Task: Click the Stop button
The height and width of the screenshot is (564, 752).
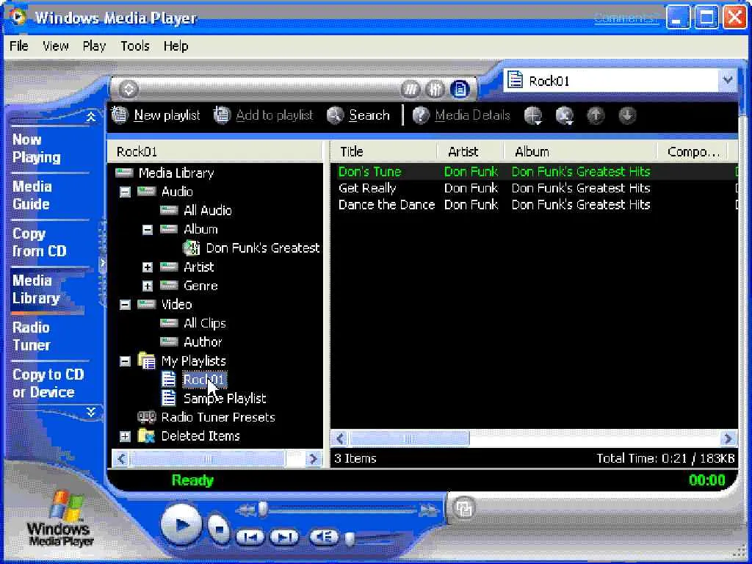Action: coord(219,529)
